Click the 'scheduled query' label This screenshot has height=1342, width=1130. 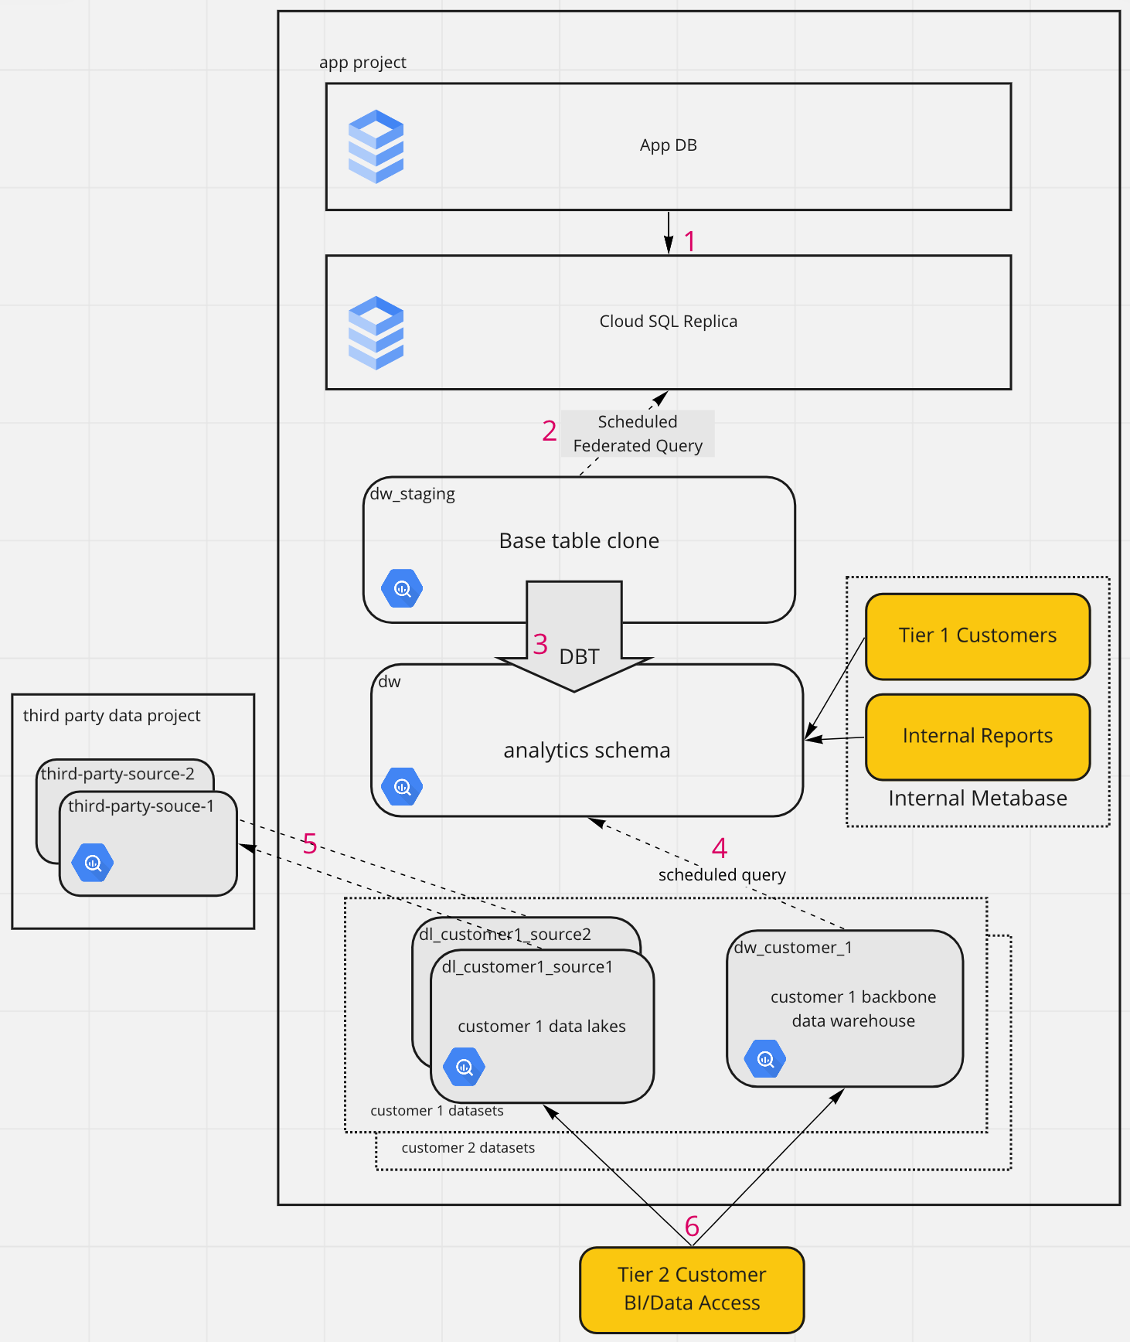(x=722, y=875)
